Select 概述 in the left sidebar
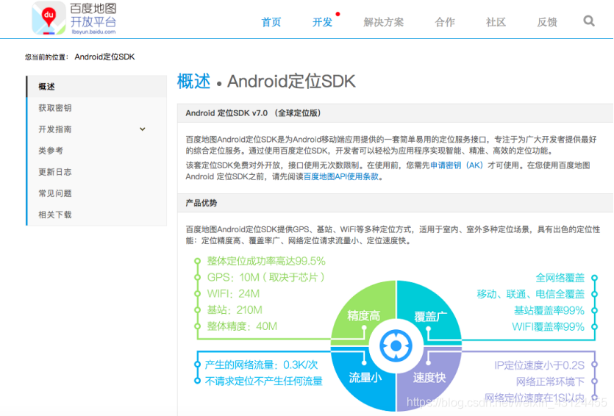The image size is (614, 416). coord(96,87)
